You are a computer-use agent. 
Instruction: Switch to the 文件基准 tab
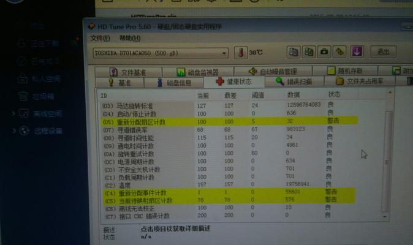tap(128, 72)
